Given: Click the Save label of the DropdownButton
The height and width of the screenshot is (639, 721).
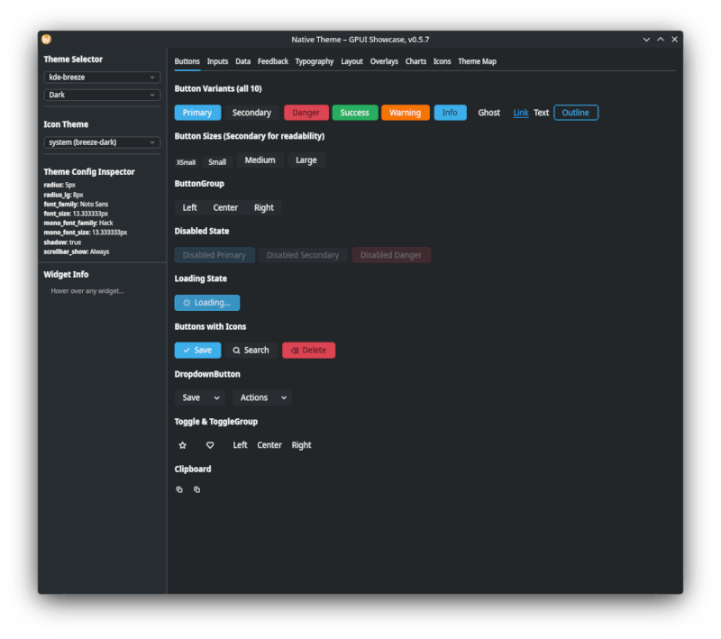Looking at the screenshot, I should pos(191,398).
